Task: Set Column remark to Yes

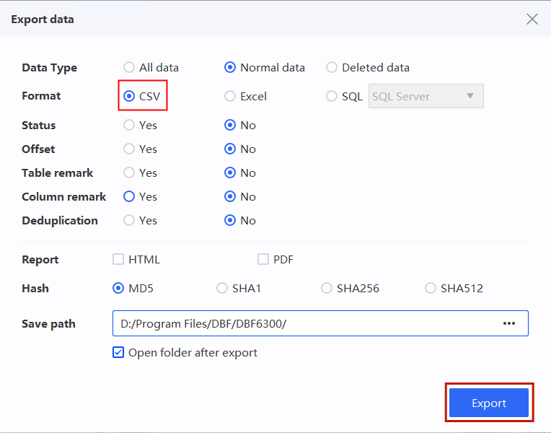Action: (129, 196)
